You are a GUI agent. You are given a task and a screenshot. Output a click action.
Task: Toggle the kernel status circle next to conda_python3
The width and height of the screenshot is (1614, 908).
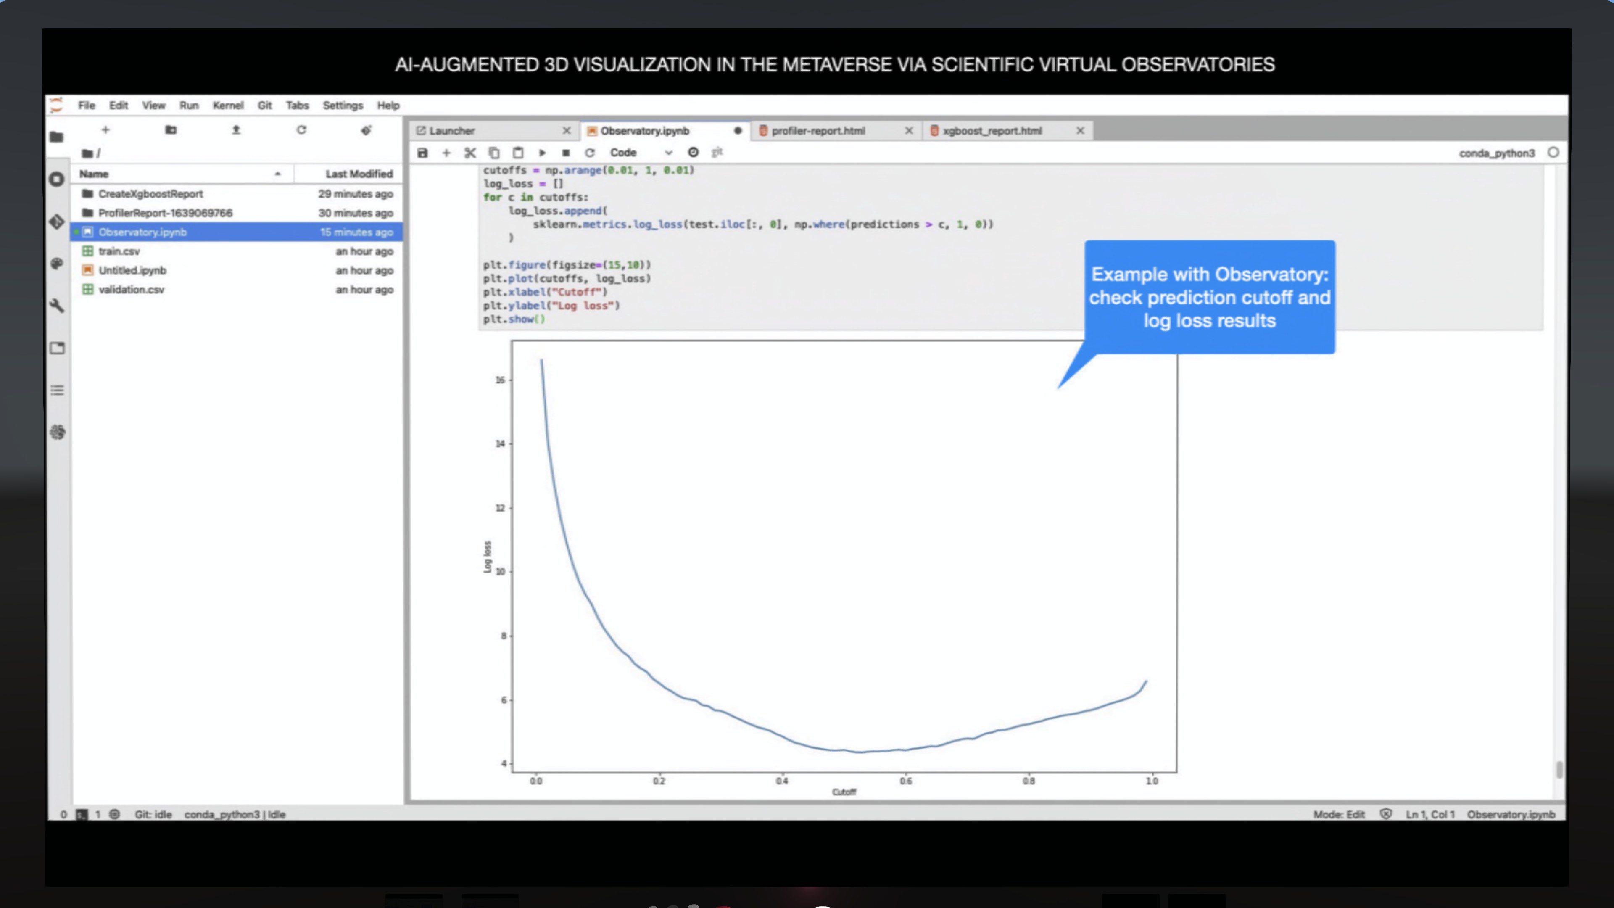tap(1553, 152)
